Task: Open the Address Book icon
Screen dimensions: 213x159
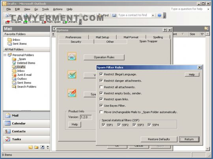Action: (114, 15)
